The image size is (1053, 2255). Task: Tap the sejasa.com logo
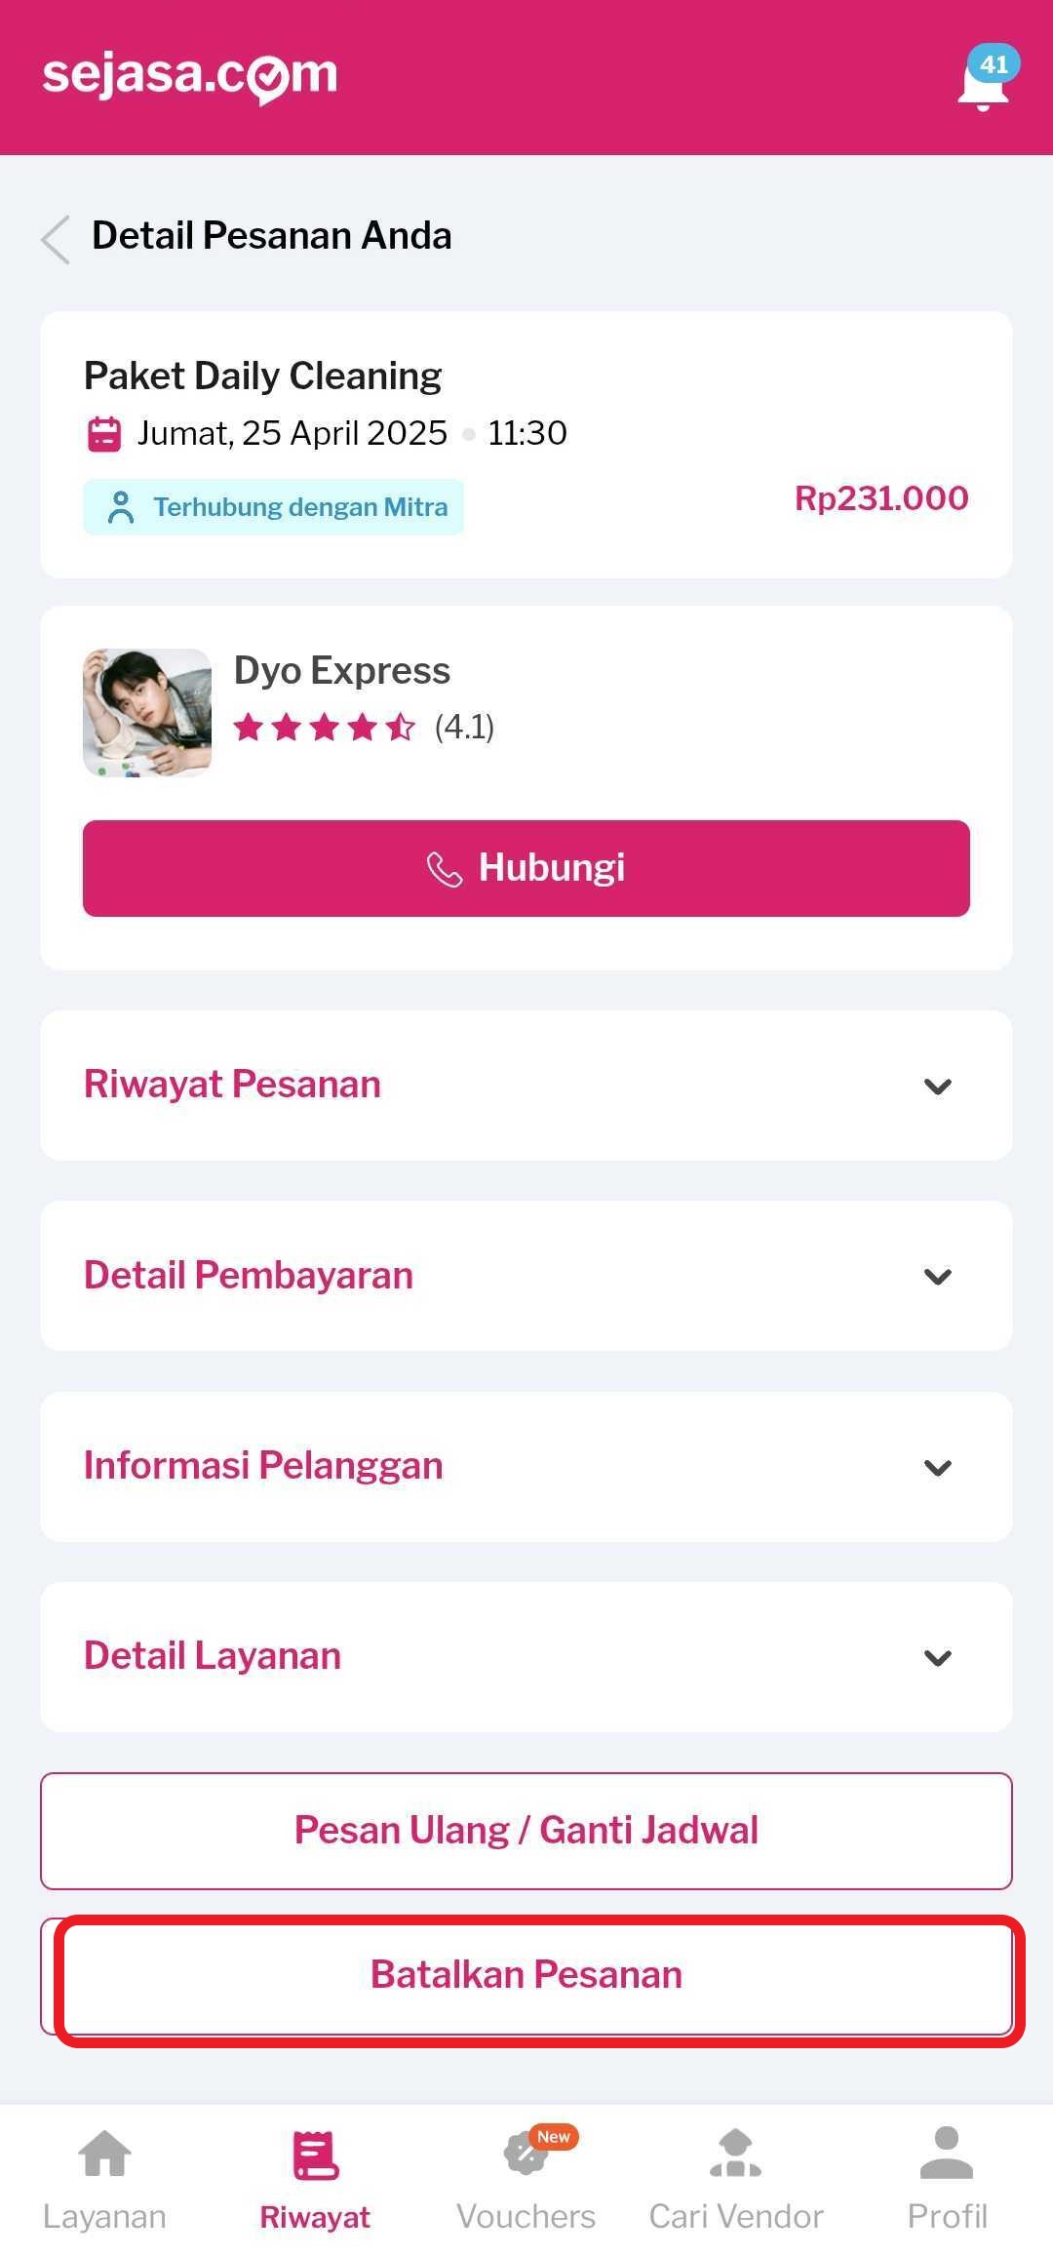pos(190,76)
